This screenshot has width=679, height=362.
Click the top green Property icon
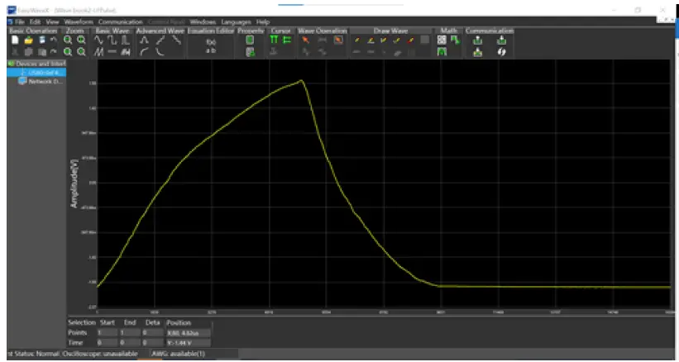250,40
